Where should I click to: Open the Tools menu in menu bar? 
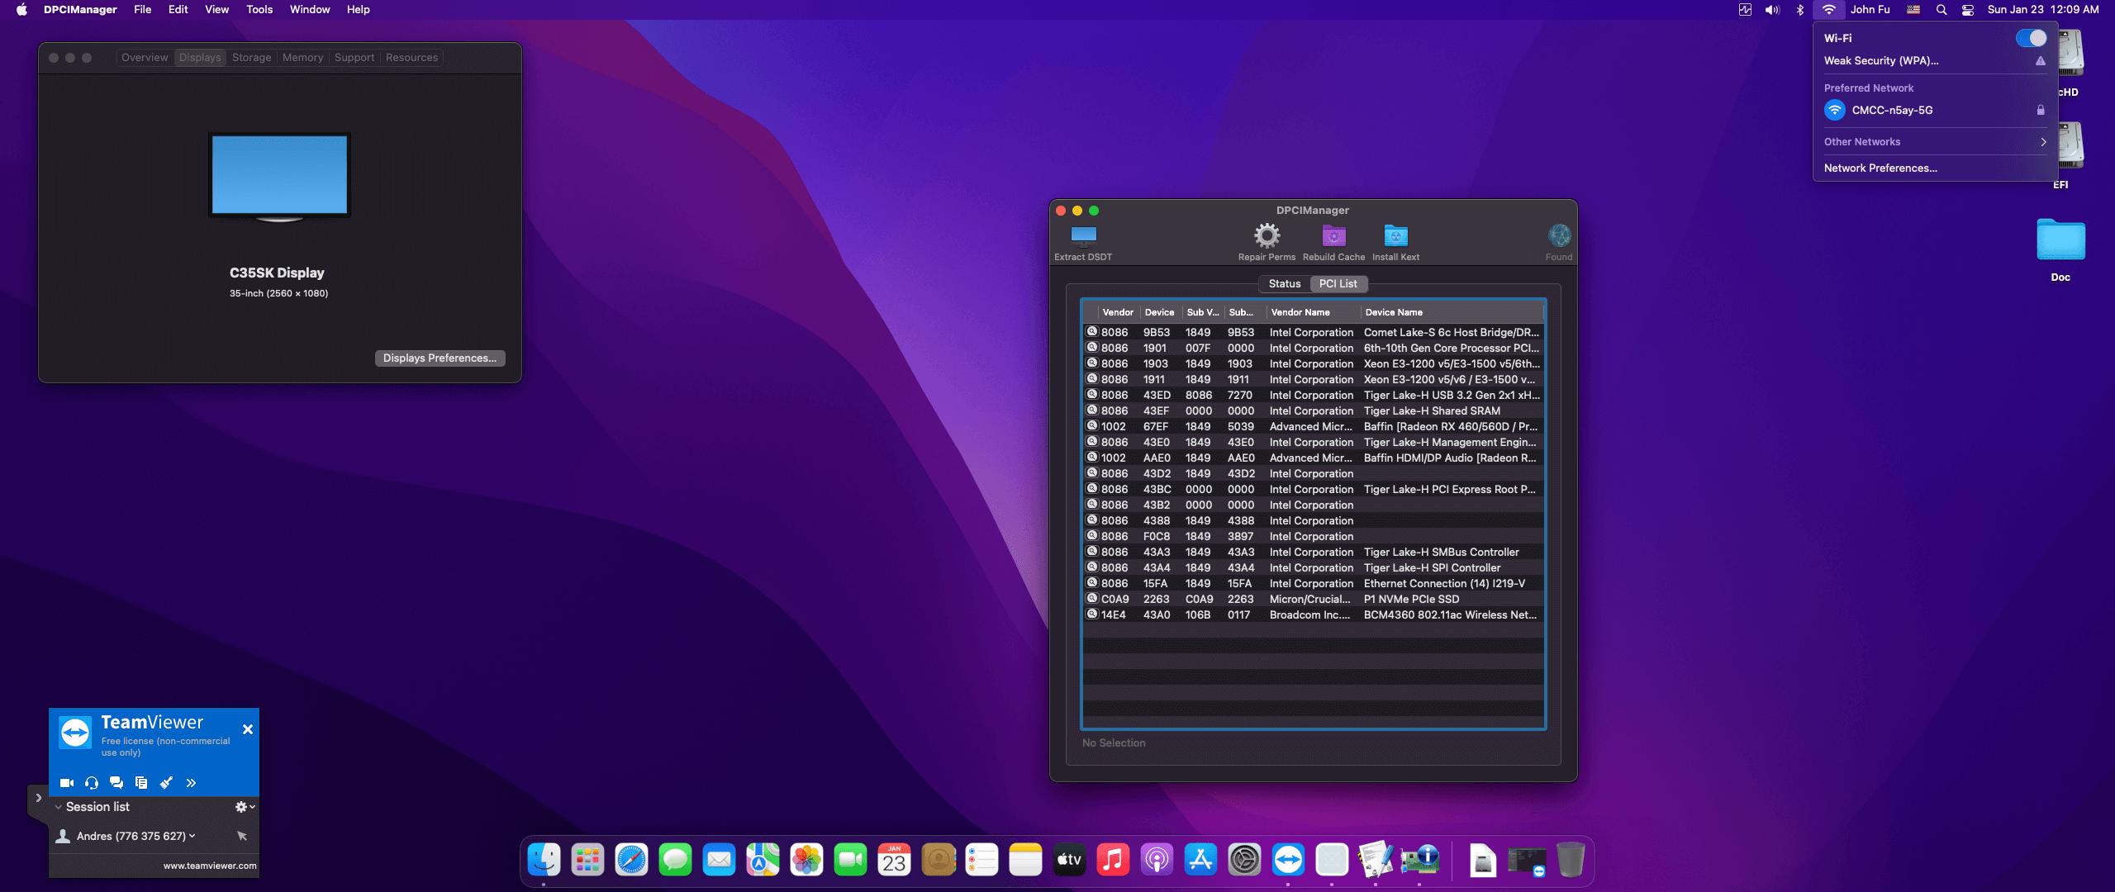(x=259, y=10)
